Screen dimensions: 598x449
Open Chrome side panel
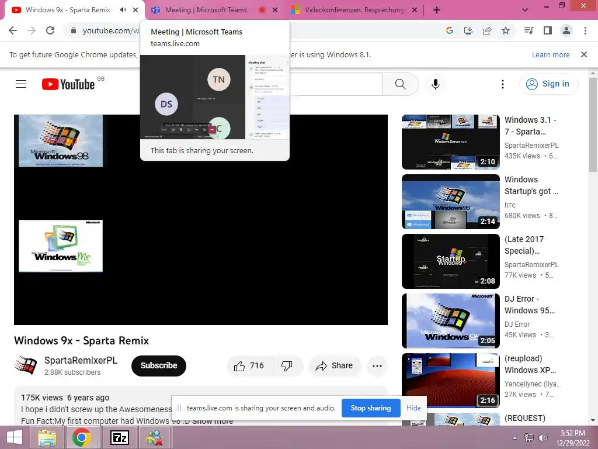point(548,30)
